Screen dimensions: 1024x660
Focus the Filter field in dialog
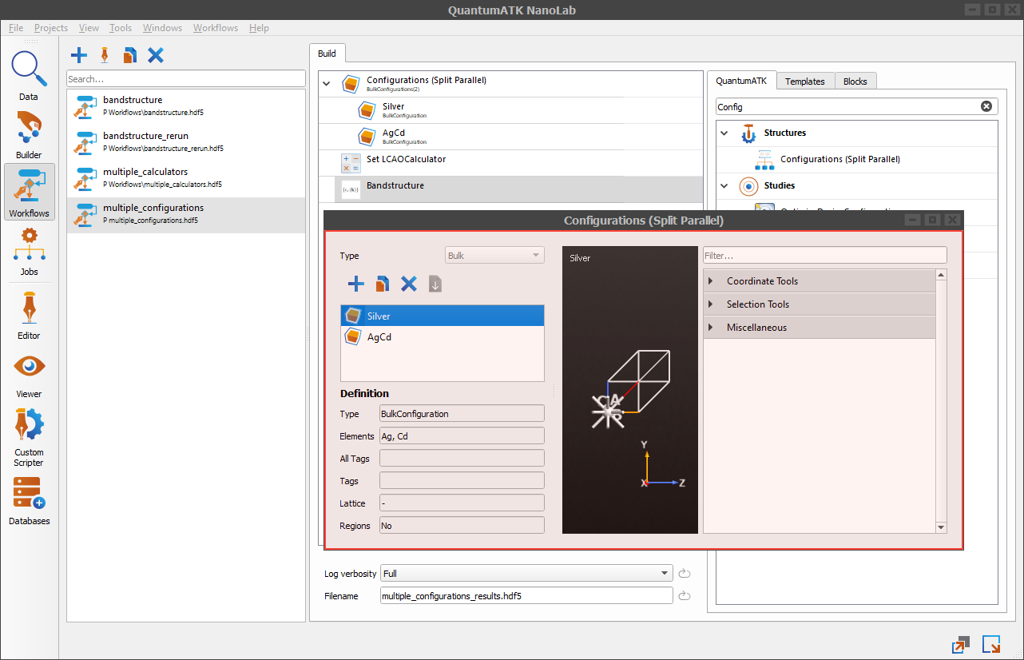825,256
